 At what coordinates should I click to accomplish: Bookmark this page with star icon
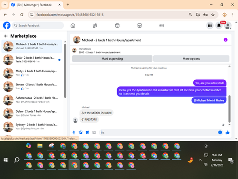click(x=213, y=15)
